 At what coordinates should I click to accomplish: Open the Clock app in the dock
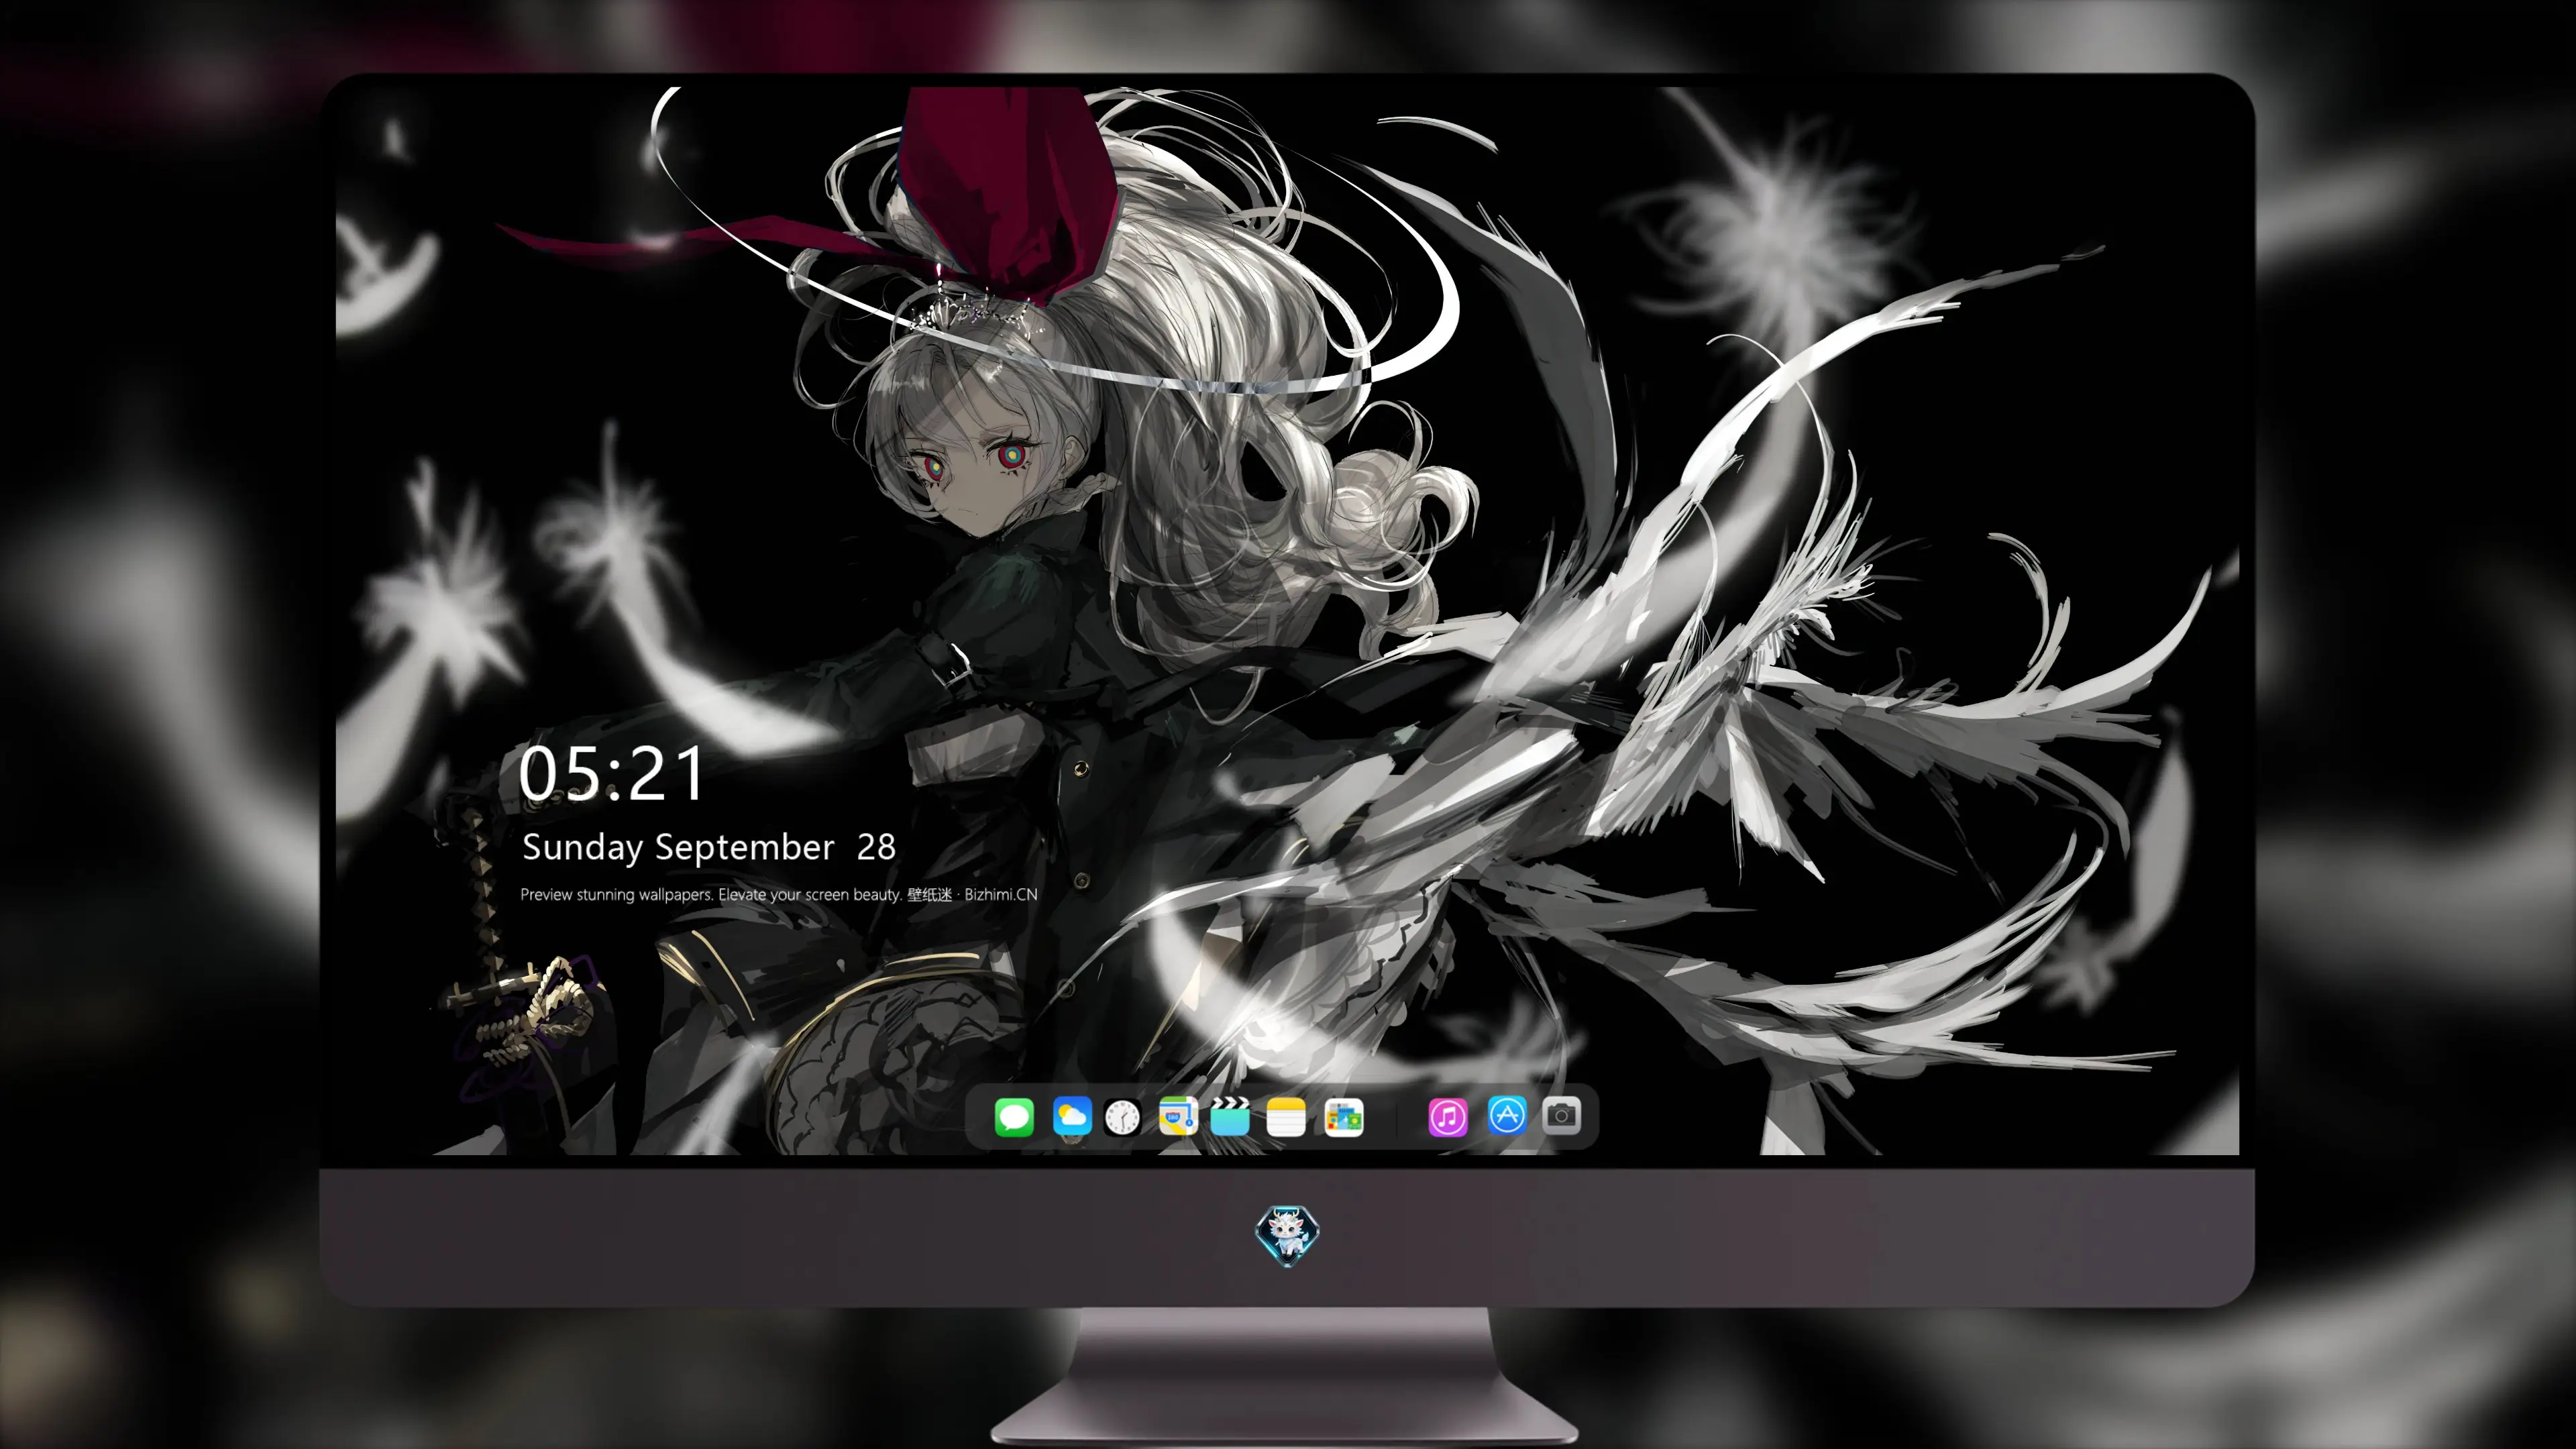[1122, 1117]
